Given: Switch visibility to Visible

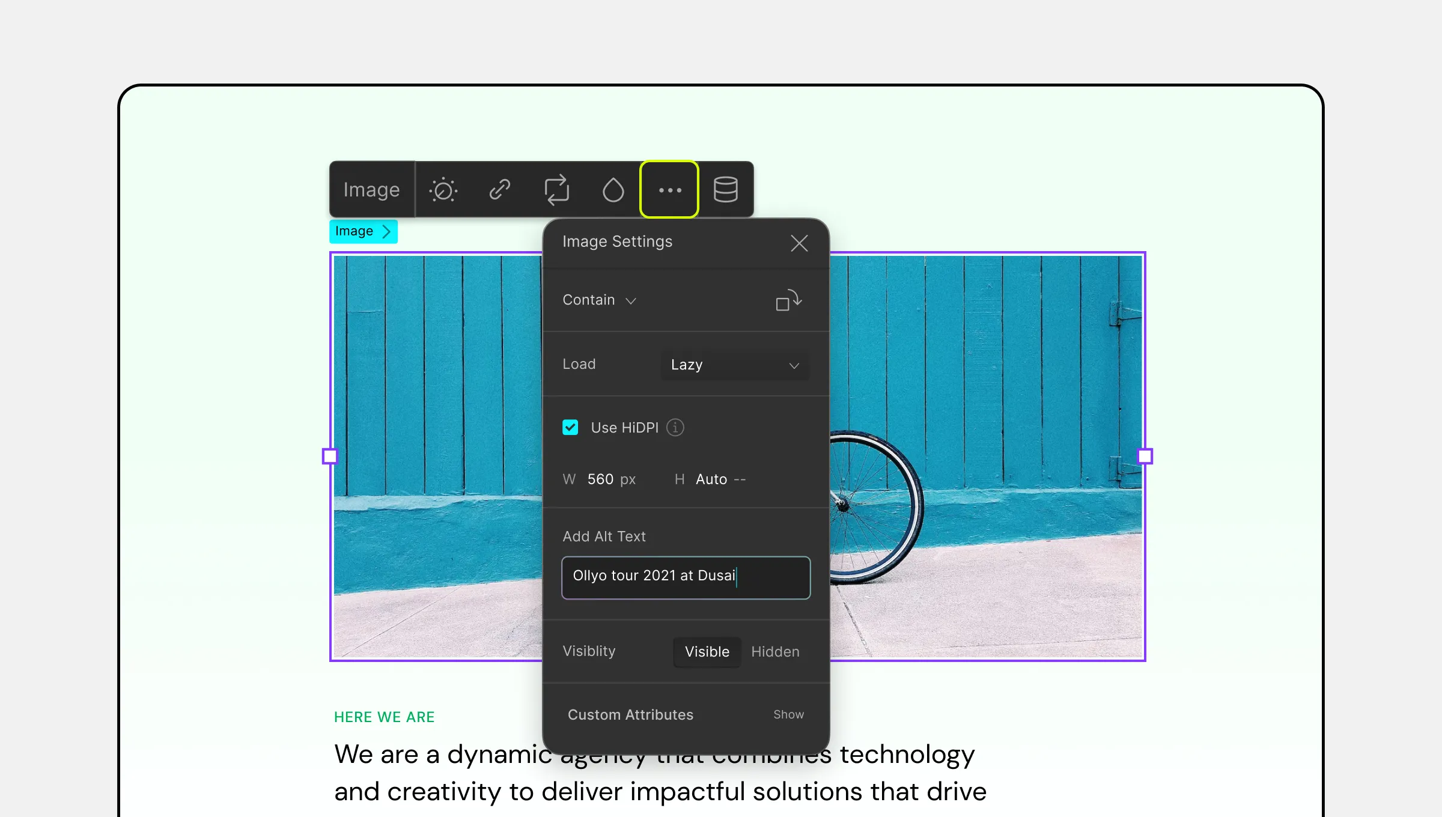Looking at the screenshot, I should click(706, 652).
